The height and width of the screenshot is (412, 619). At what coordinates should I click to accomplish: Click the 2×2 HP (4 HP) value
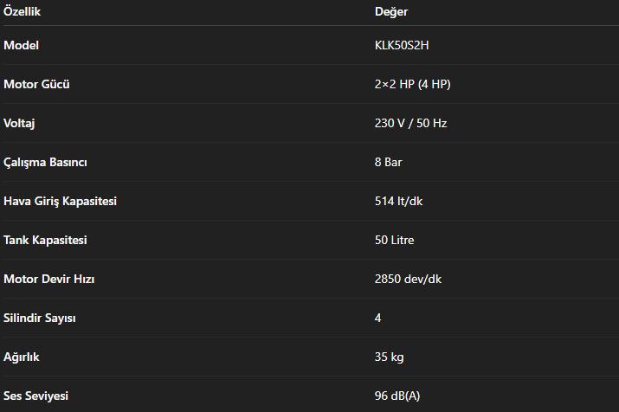pyautogui.click(x=412, y=84)
